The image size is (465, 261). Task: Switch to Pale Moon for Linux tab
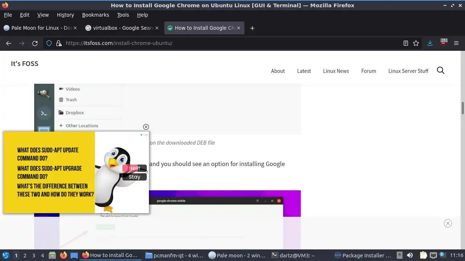point(40,28)
